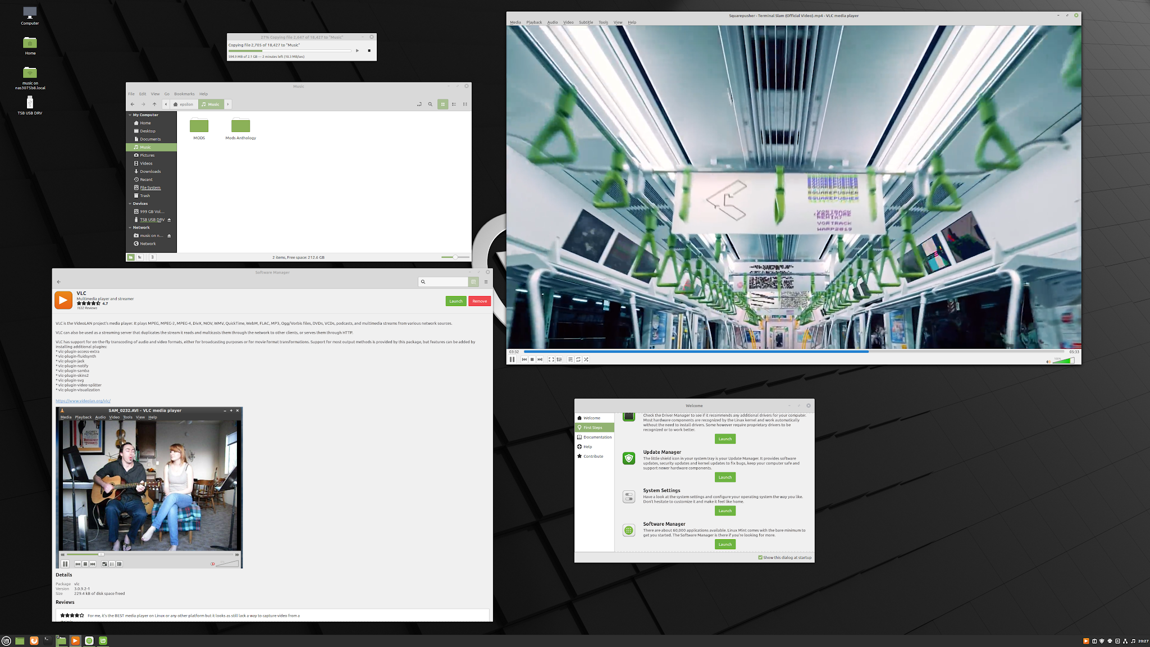Seek on VLC playback progress bar
Image resolution: width=1150 pixels, height=647 pixels.
pyautogui.click(x=794, y=352)
